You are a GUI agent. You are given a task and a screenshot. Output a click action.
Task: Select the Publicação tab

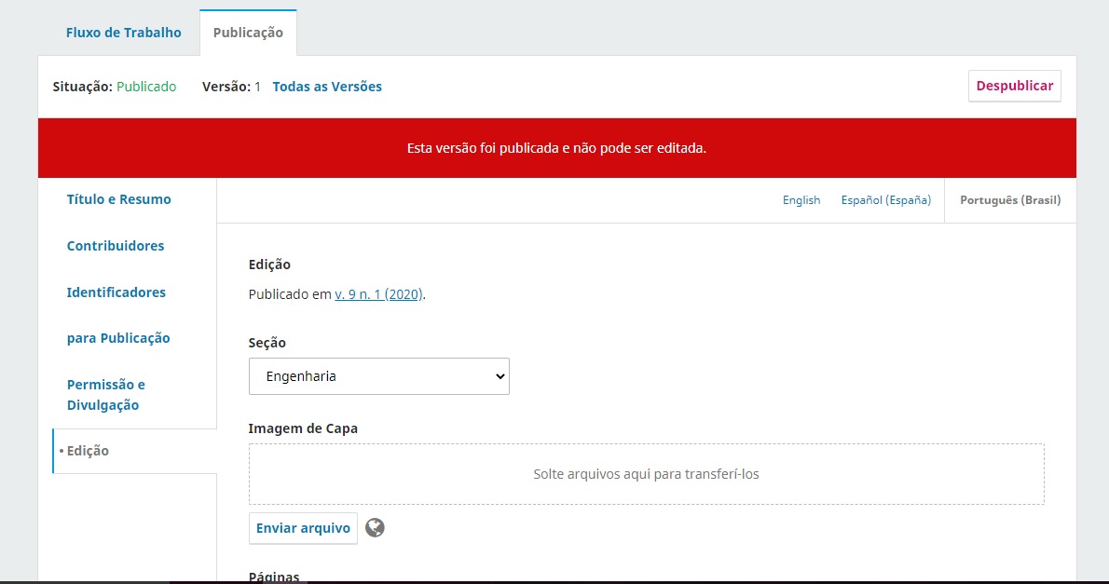[x=248, y=33]
